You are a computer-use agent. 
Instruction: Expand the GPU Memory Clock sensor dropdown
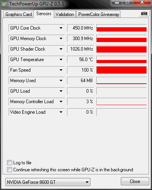[61, 39]
